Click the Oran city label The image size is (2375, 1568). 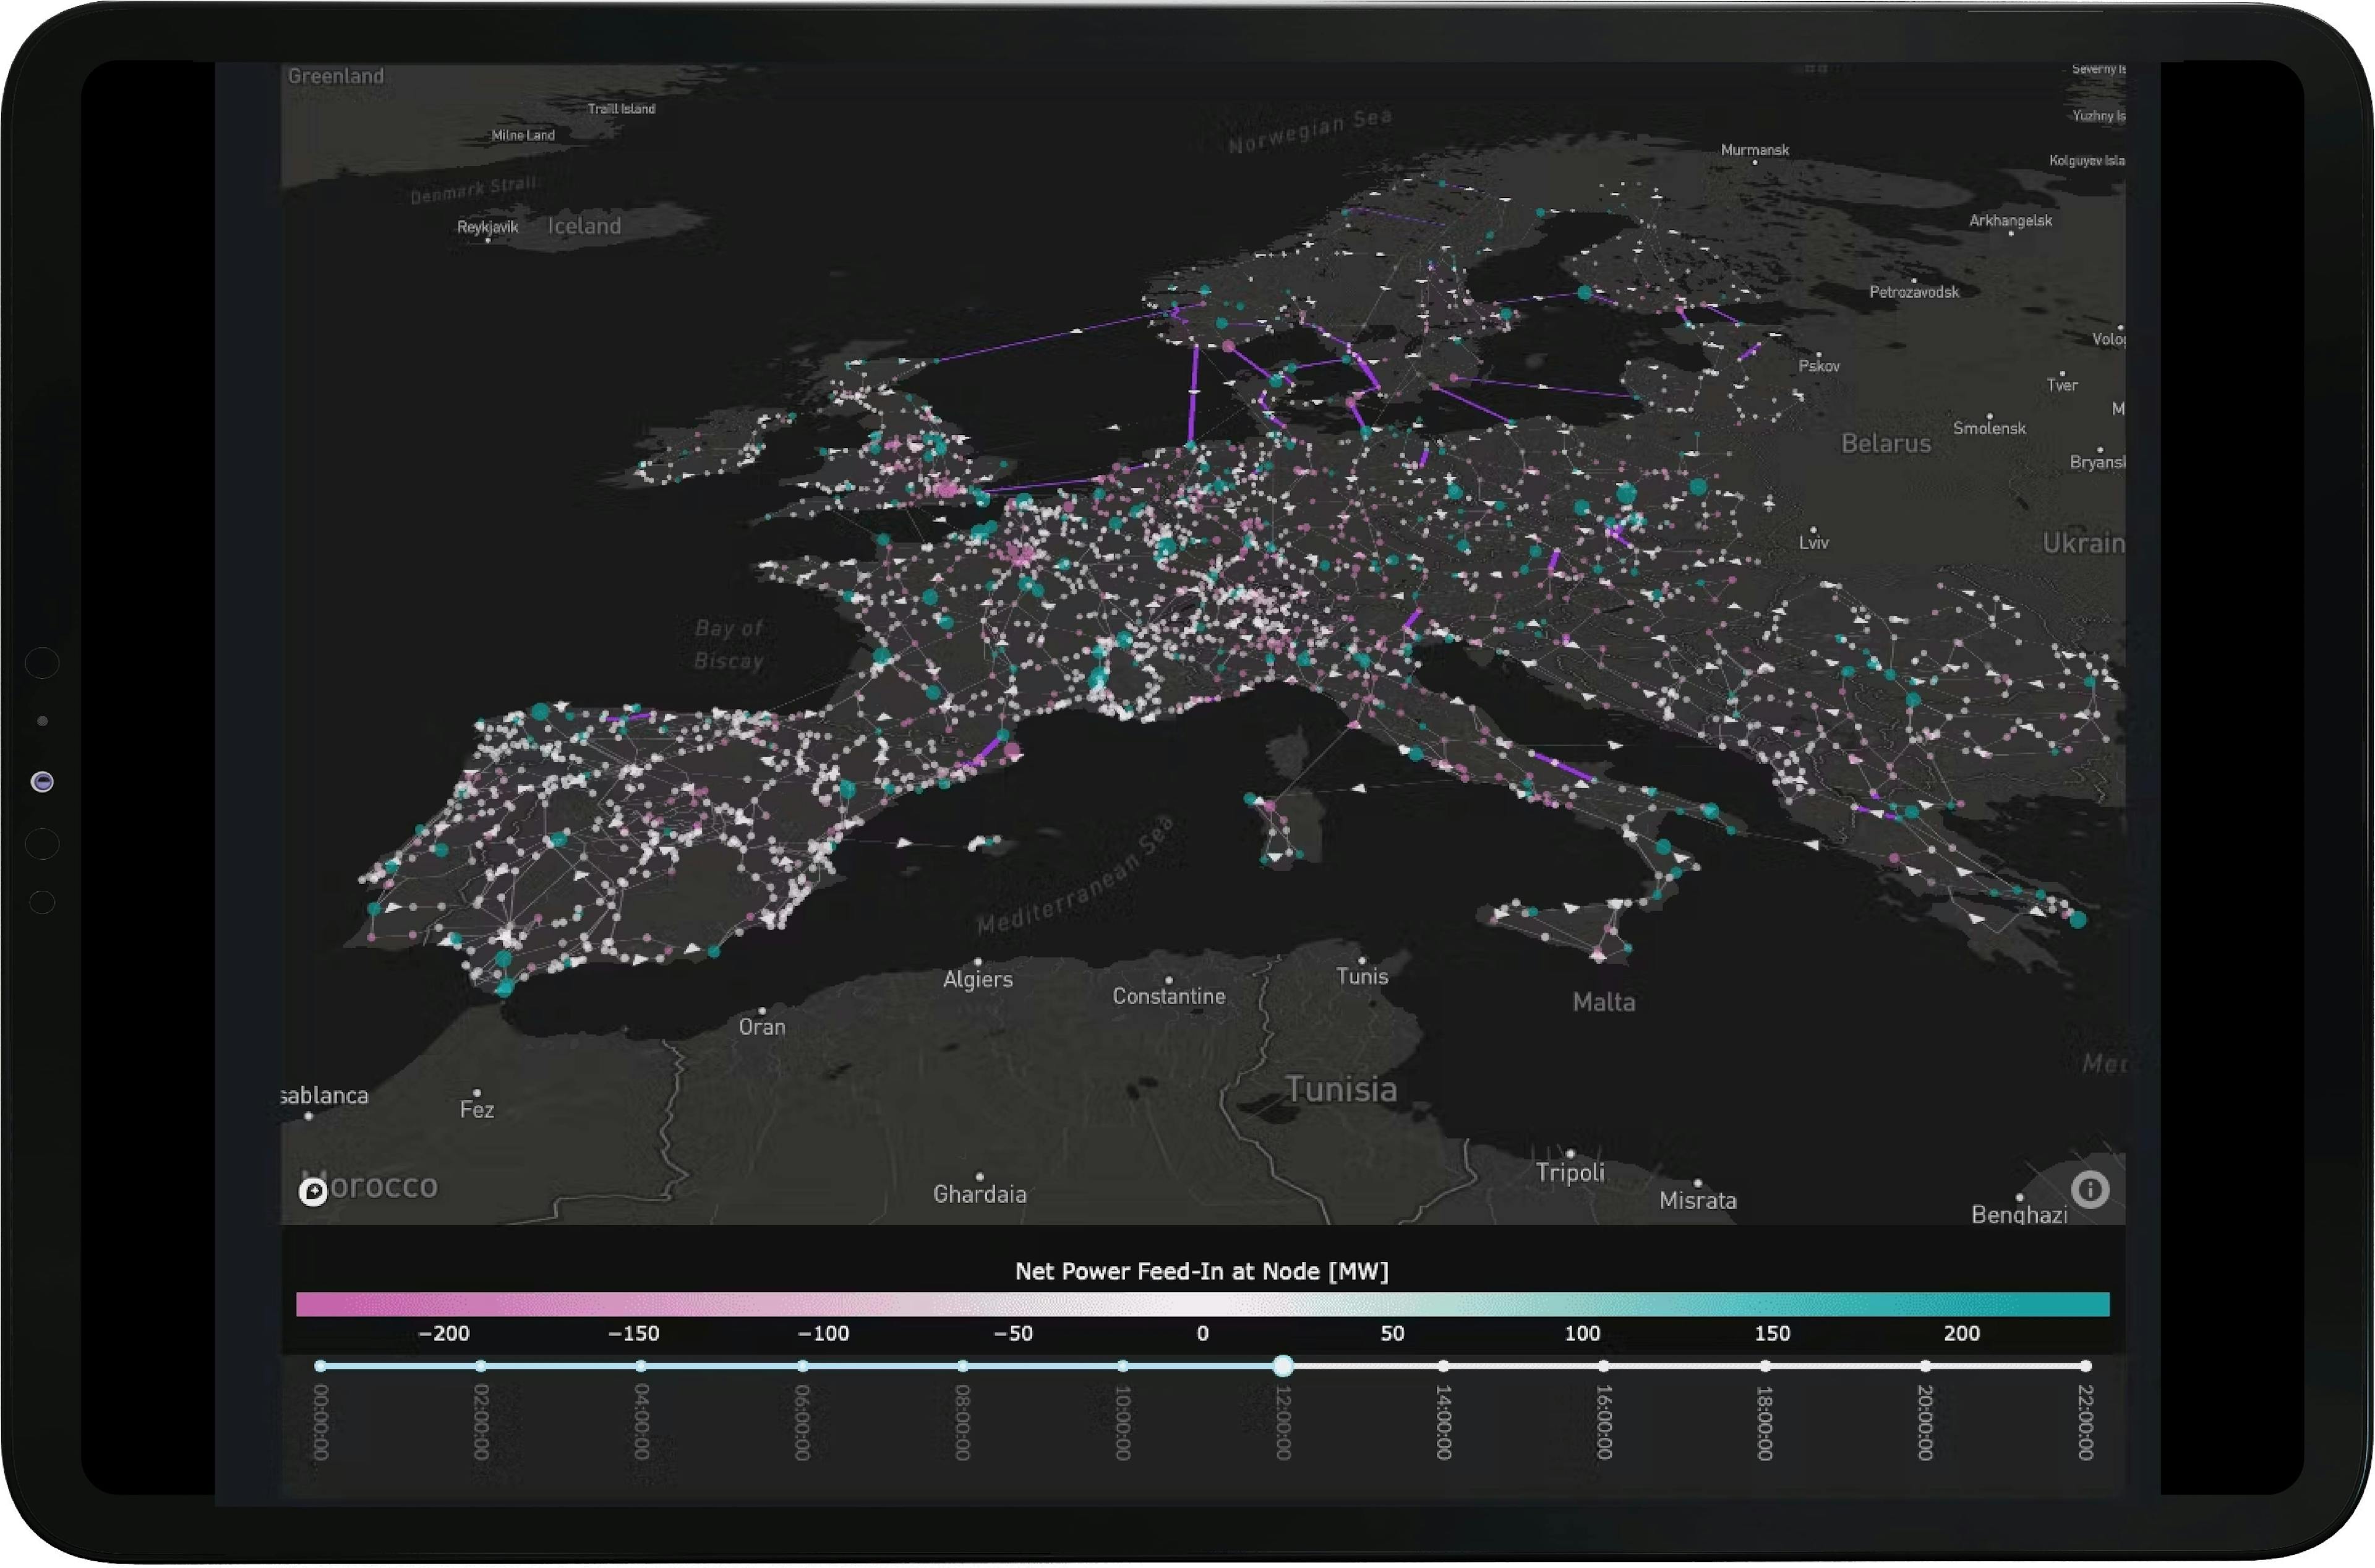(762, 1027)
